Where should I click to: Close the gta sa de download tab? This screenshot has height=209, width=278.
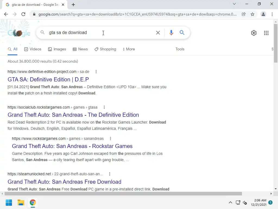63,5
